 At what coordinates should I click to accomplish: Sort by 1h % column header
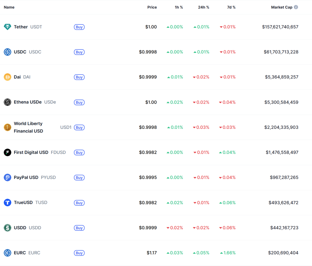(179, 7)
